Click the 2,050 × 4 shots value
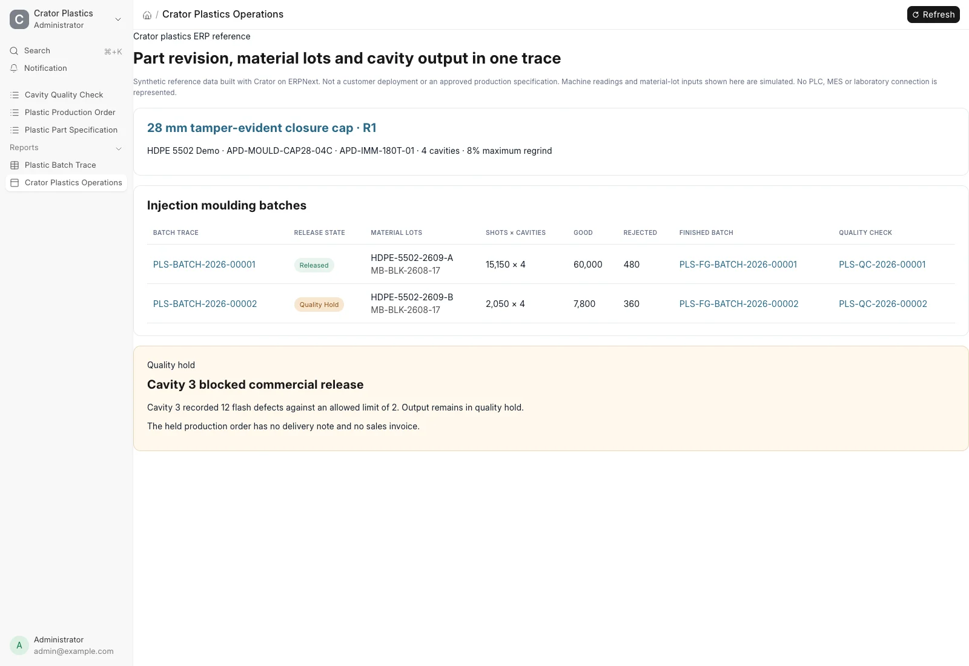 point(505,304)
